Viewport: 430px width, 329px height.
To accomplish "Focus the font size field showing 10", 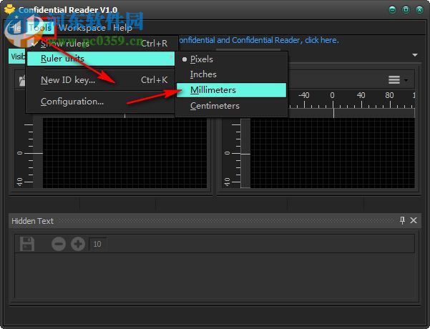I will click(x=97, y=244).
